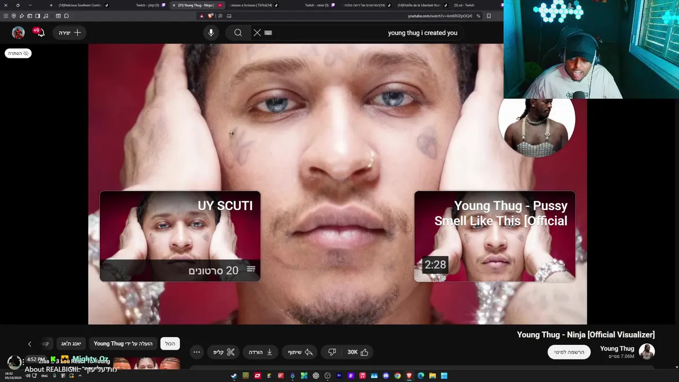Click the dislike thumbs-down button
The height and width of the screenshot is (382, 679).
point(332,352)
